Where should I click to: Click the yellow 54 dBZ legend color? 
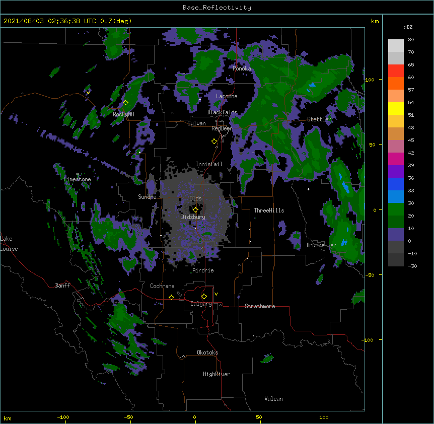396,108
